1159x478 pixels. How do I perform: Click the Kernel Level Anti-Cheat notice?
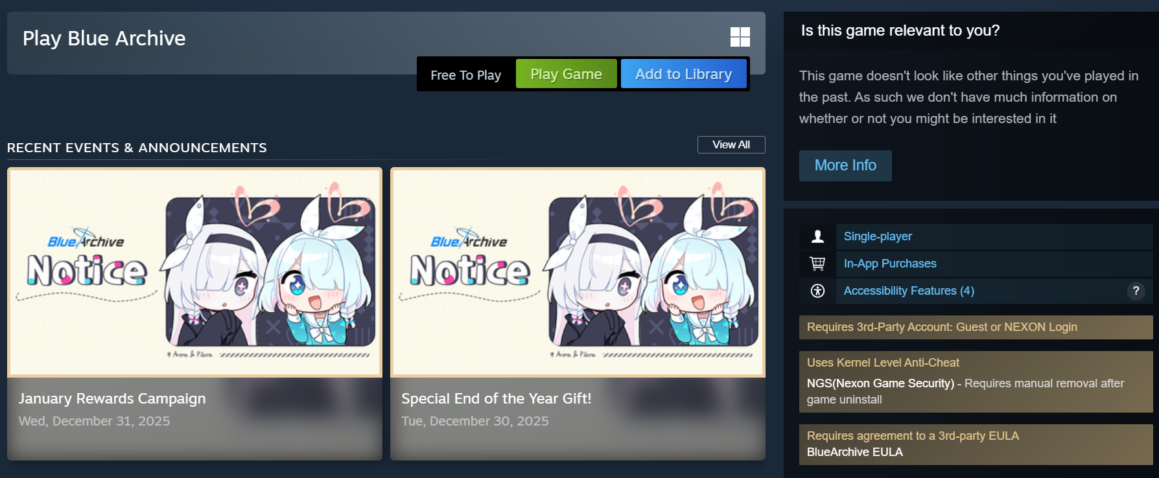[976, 381]
